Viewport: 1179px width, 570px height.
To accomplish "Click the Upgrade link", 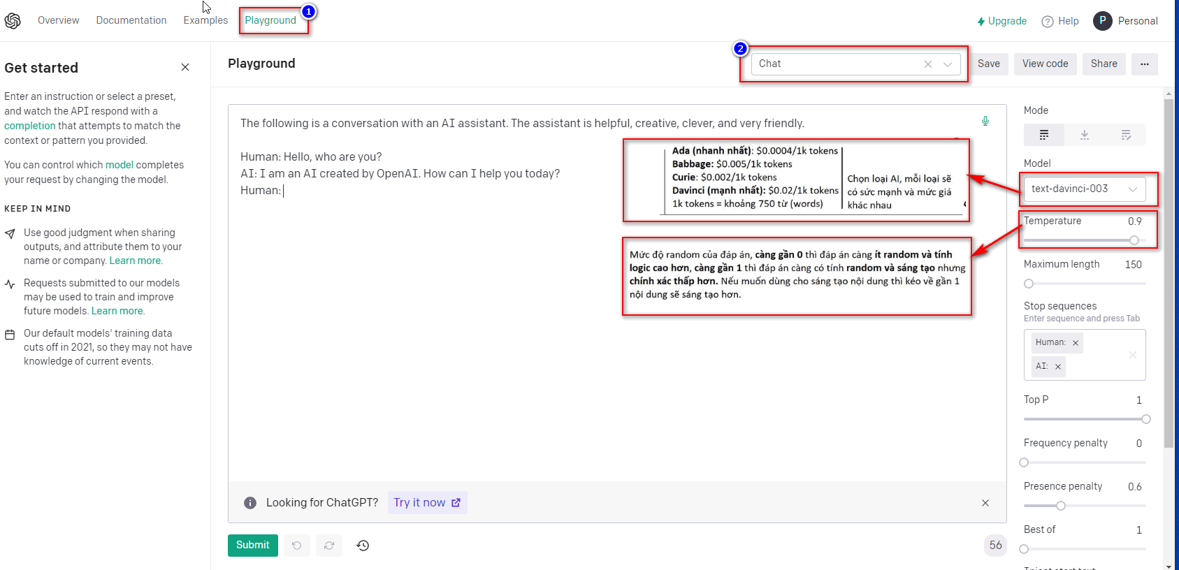I will click(x=1002, y=21).
